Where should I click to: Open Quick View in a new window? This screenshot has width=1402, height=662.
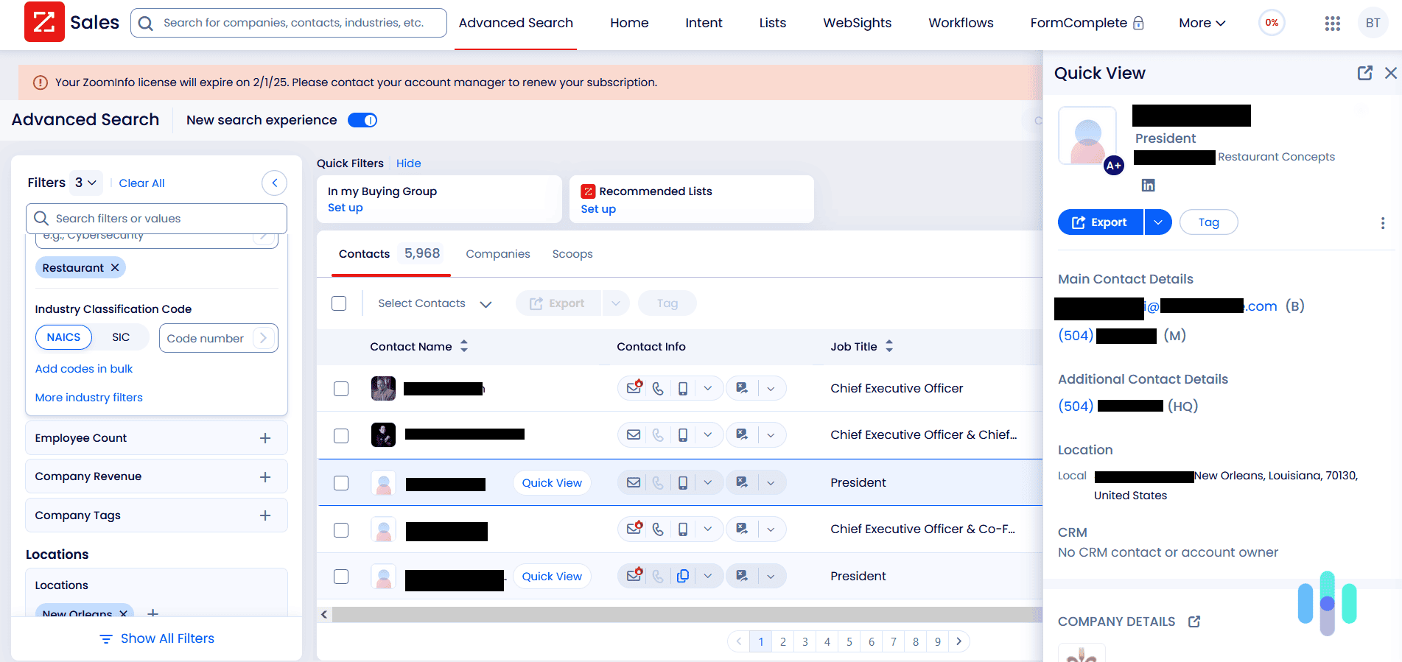coord(1364,73)
